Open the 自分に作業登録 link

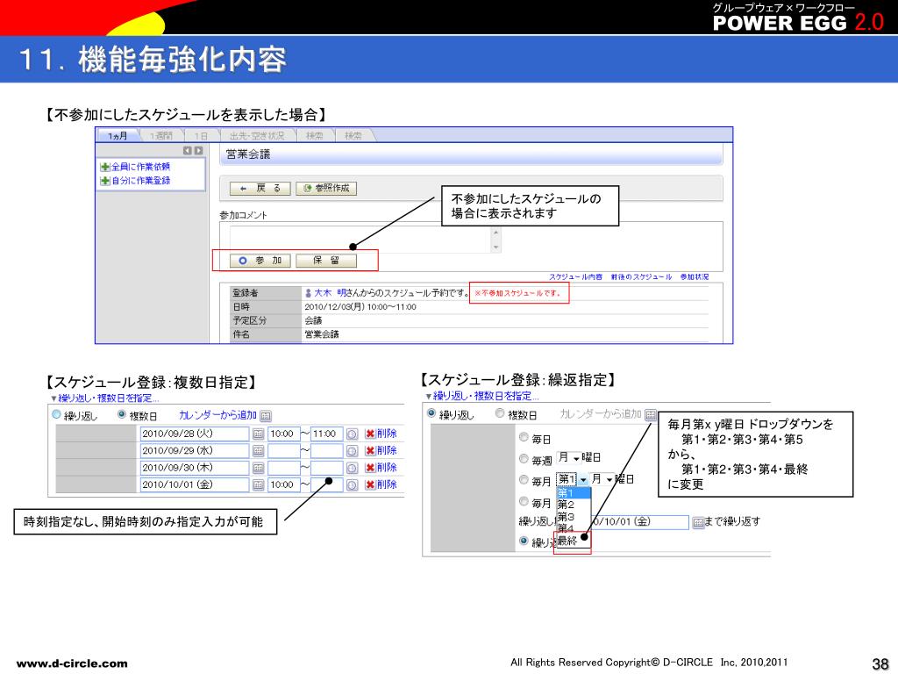(x=140, y=181)
